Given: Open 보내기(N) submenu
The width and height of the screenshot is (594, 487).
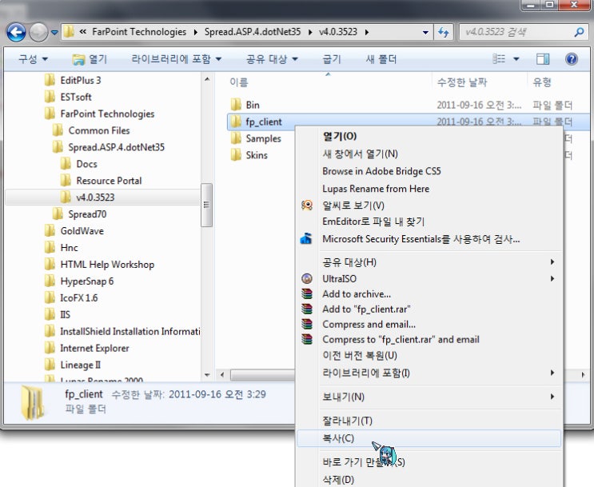Looking at the screenshot, I should click(x=429, y=397).
